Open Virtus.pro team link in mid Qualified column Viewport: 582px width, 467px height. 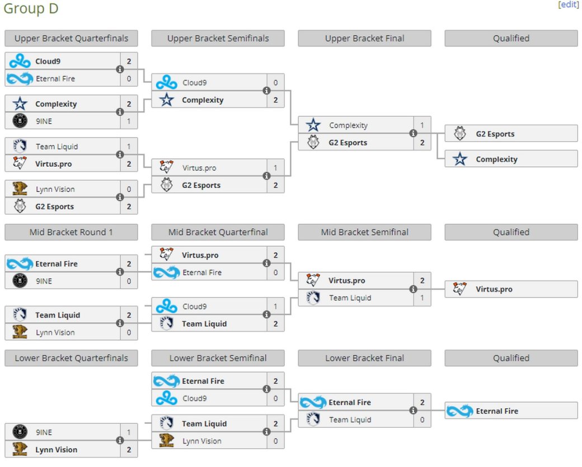(x=494, y=289)
